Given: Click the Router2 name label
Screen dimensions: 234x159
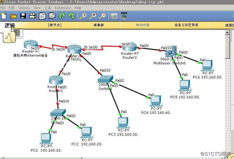Looking at the screenshot, I should pos(56,91).
